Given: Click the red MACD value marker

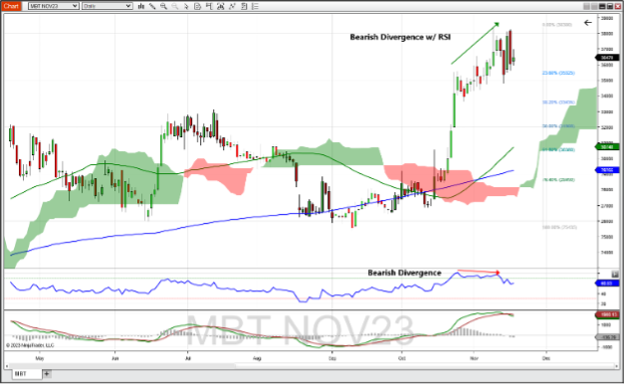Looking at the screenshot, I should [x=607, y=315].
